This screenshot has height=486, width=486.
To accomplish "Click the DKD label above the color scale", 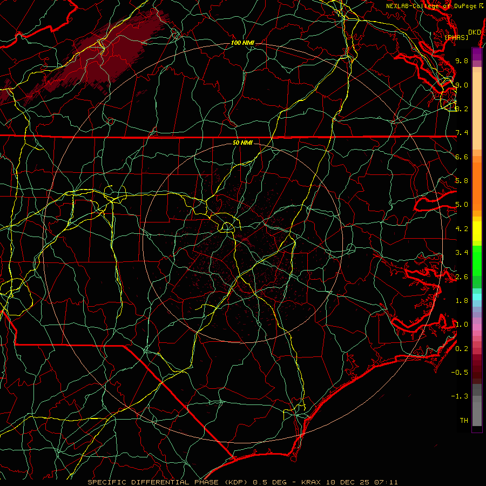I will pyautogui.click(x=474, y=32).
